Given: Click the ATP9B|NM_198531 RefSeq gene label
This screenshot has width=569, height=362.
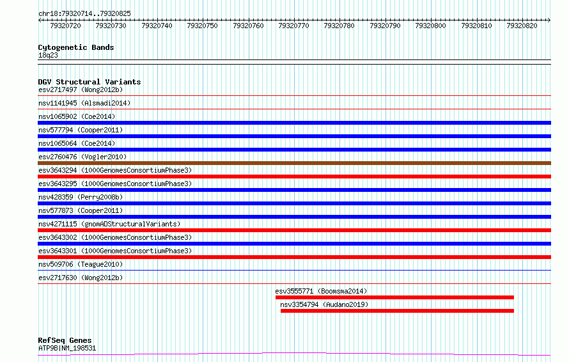Looking at the screenshot, I should (x=67, y=348).
